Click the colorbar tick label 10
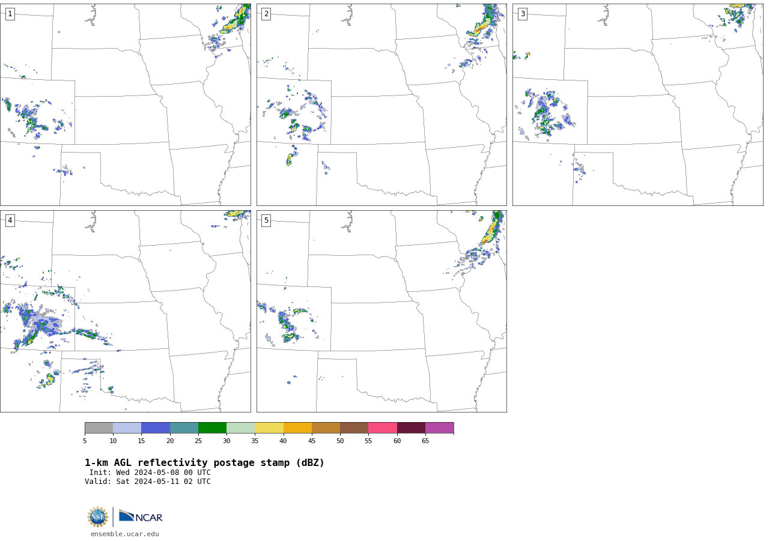 113,441
